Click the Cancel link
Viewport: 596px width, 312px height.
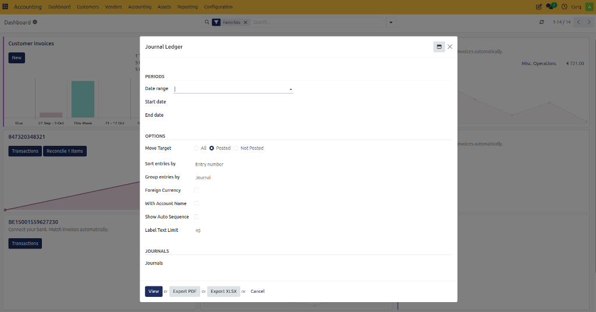(x=257, y=291)
